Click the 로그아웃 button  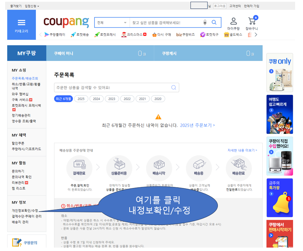coord(220,6)
